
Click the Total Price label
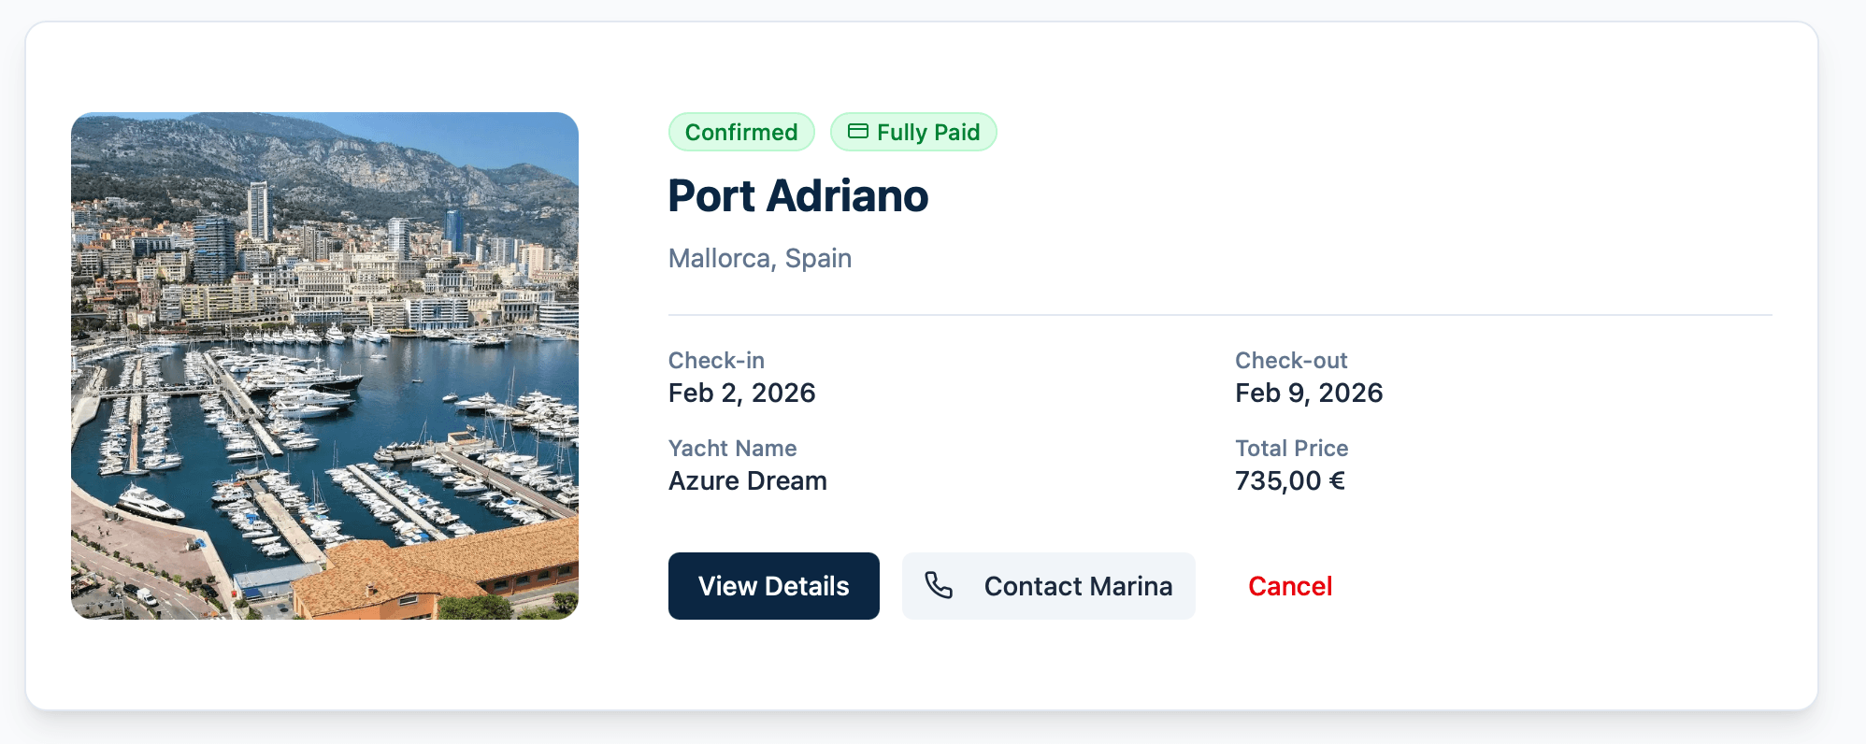tap(1291, 449)
